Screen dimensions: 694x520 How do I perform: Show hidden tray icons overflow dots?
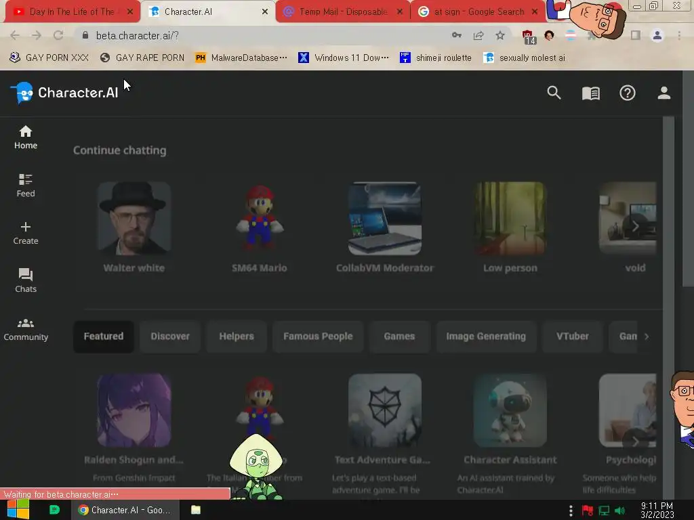pyautogui.click(x=571, y=511)
